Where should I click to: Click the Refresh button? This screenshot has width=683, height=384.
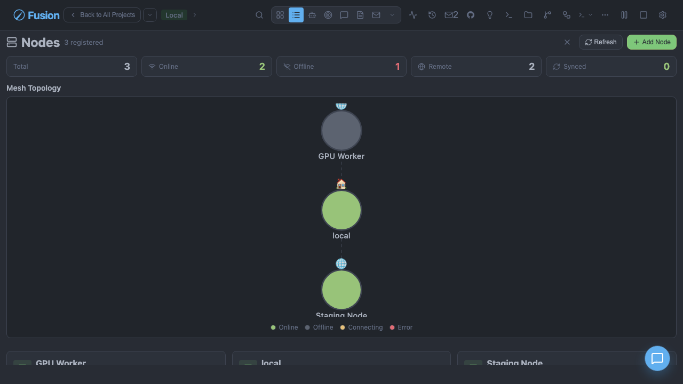pos(601,42)
